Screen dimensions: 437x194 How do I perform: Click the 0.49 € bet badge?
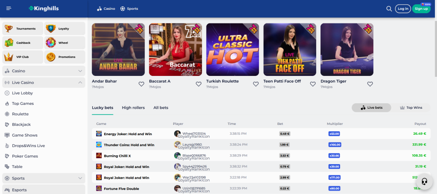[x=285, y=133]
